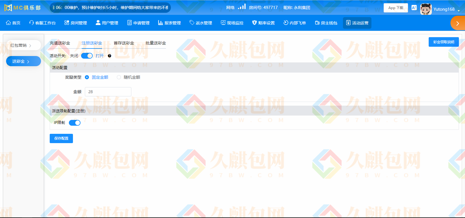Screen dimensions: 465x218
Task: Open the 房间管理 menu item
Action: tap(76, 23)
